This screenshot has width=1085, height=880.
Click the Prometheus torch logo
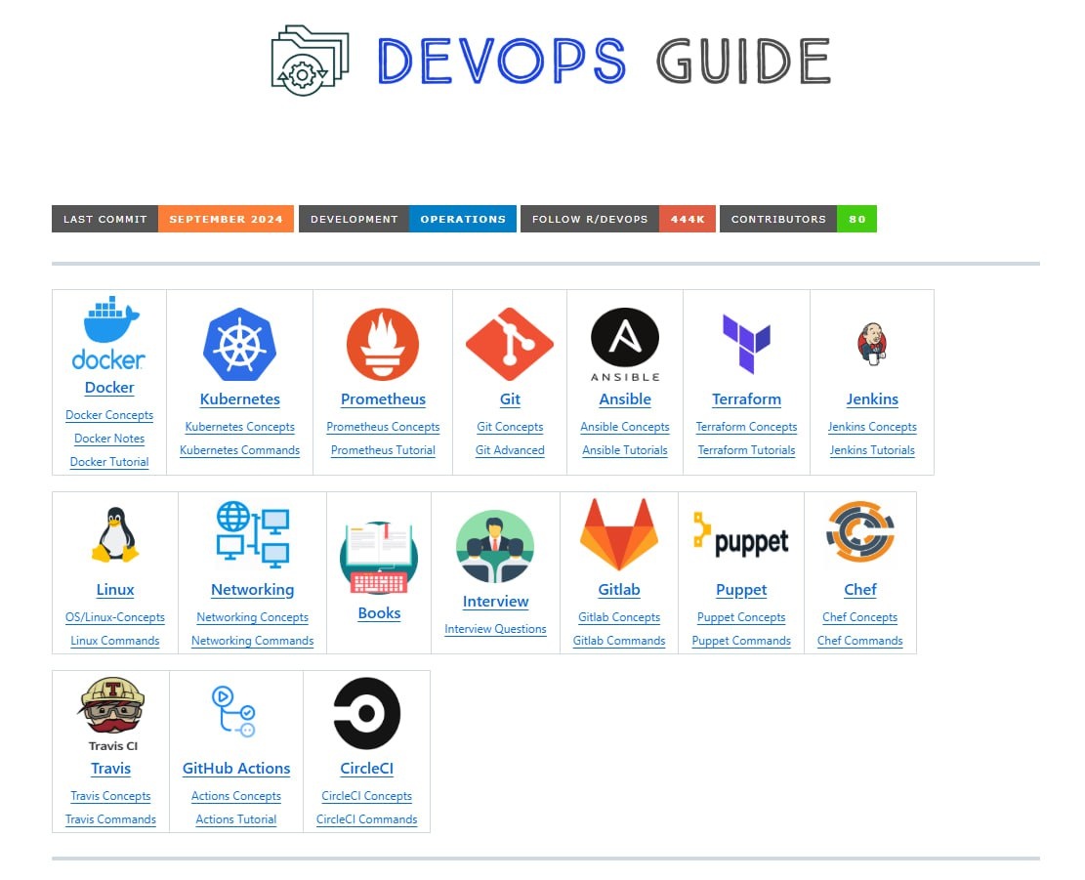tap(383, 345)
